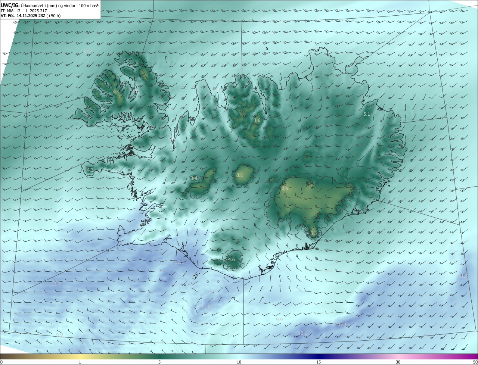Click the 8.4 value northwest of the Westfjords

coord(87,51)
